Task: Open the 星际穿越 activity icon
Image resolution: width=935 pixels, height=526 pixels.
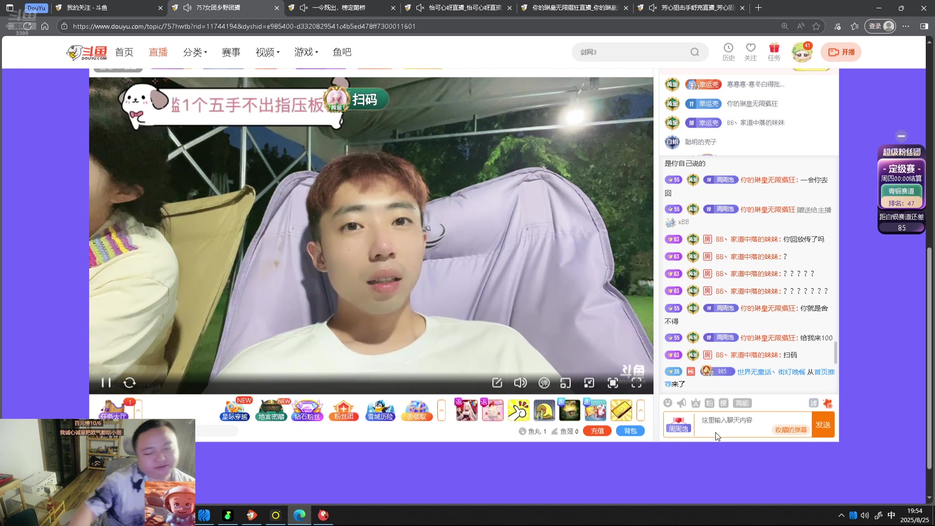Action: coord(235,410)
